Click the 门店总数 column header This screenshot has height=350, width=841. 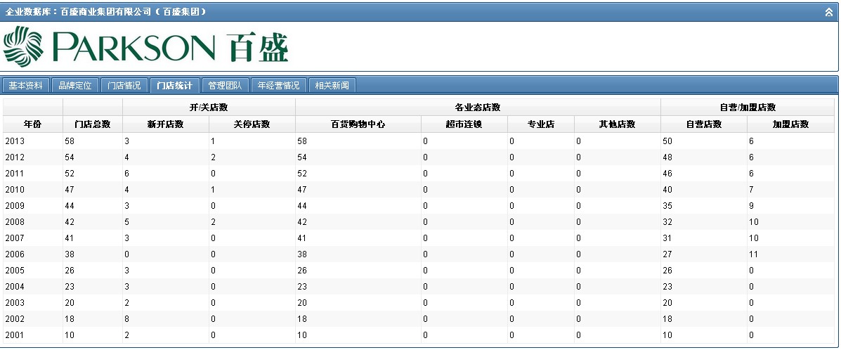[93, 124]
